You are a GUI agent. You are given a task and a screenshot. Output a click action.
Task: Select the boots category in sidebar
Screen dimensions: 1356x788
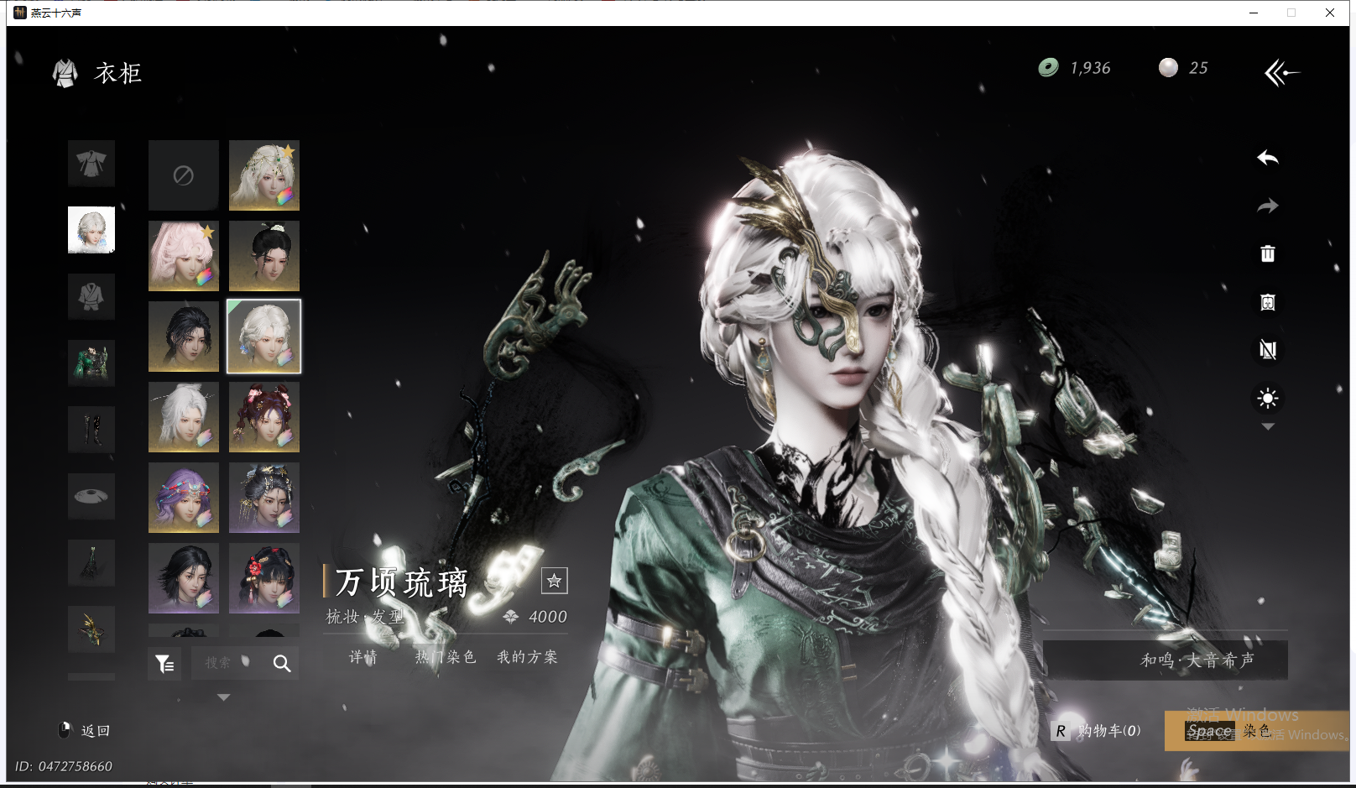tap(91, 430)
